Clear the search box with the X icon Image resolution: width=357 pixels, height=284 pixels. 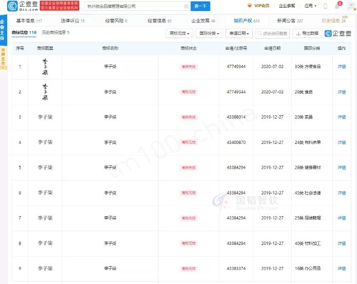(x=186, y=6)
